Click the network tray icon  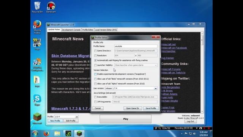(190, 134)
